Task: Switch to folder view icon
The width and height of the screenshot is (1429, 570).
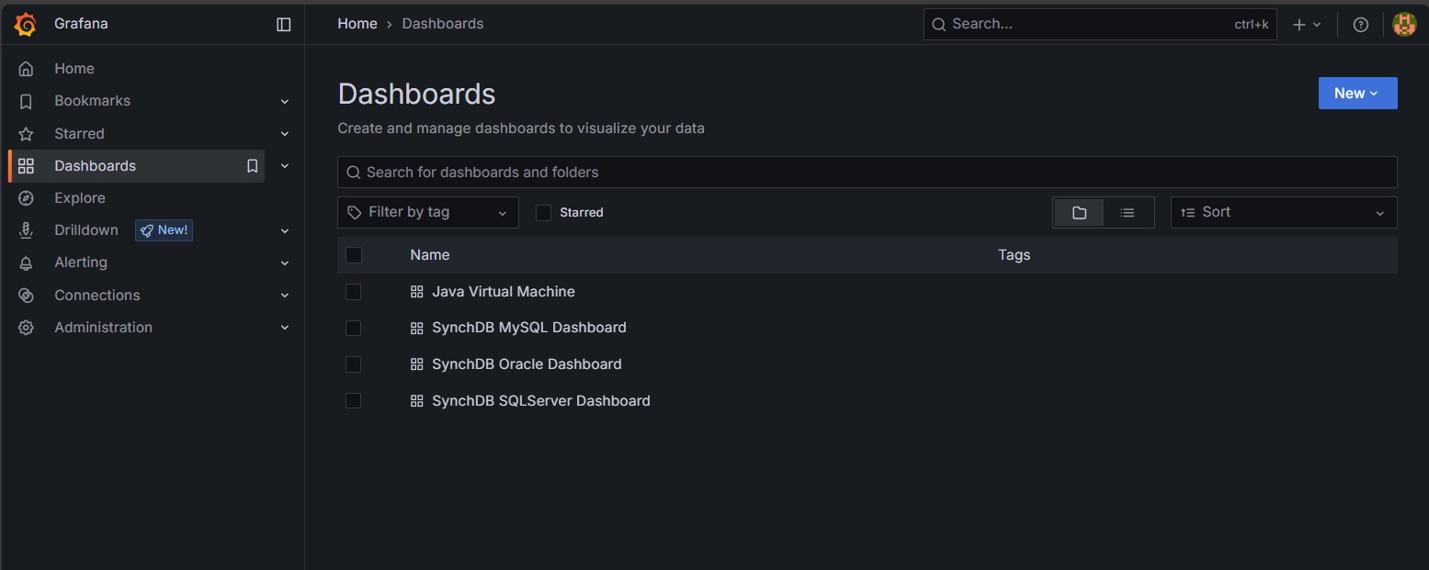Action: point(1079,213)
